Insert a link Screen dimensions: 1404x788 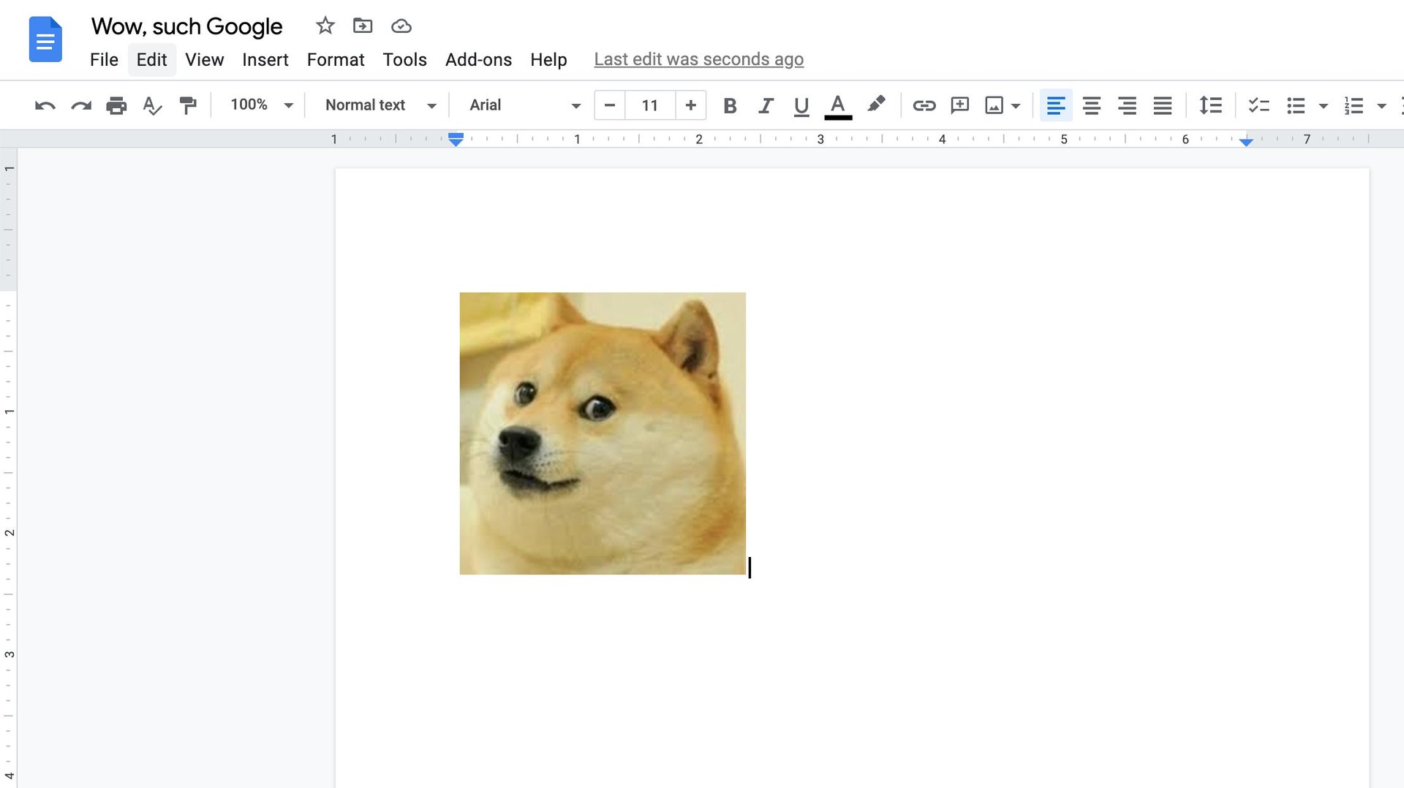coord(924,105)
